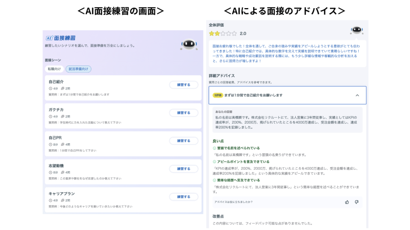Click the 面接シーン label
410x230 pixels.
point(53,60)
